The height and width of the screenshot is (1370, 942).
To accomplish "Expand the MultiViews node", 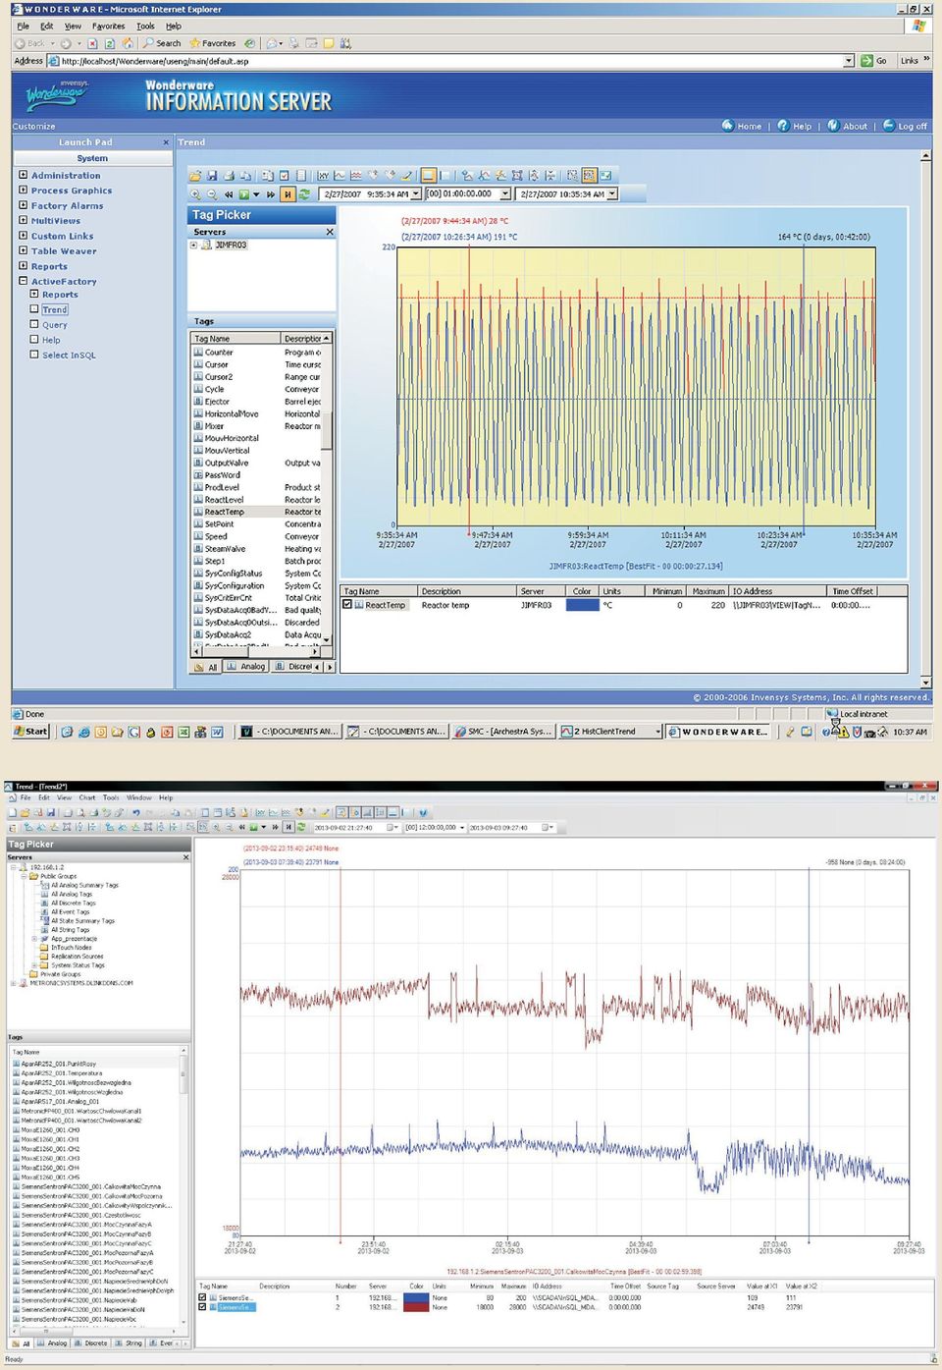I will [23, 221].
